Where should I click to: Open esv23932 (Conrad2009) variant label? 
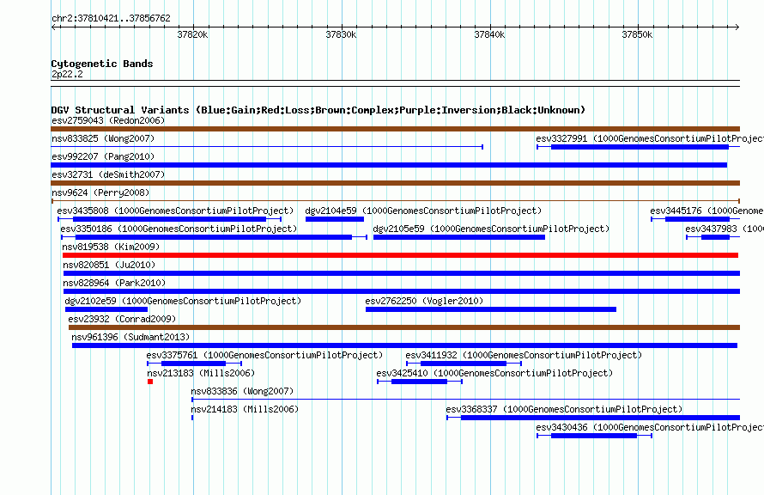click(x=122, y=319)
